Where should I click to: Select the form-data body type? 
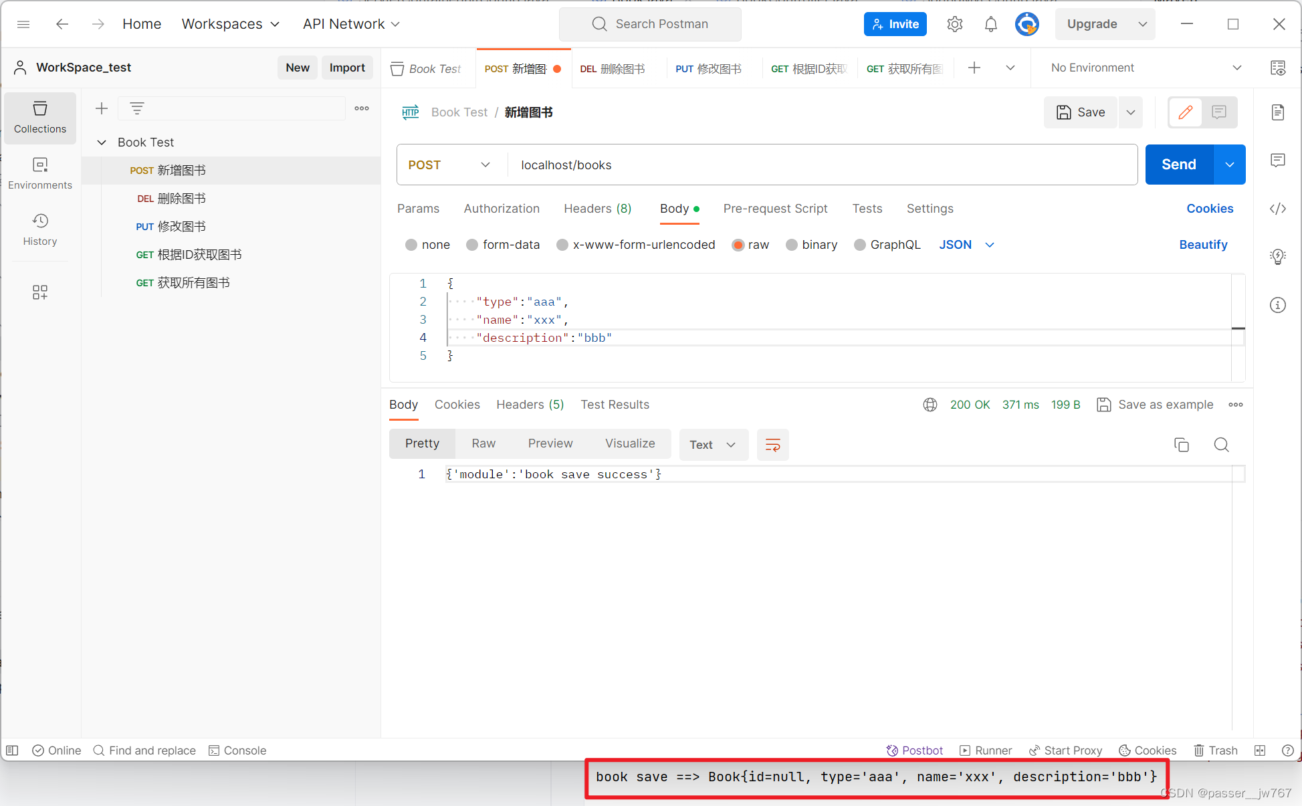pos(472,245)
